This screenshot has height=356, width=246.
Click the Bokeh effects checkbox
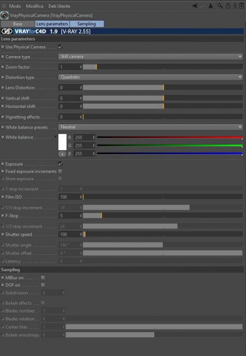pos(43,303)
